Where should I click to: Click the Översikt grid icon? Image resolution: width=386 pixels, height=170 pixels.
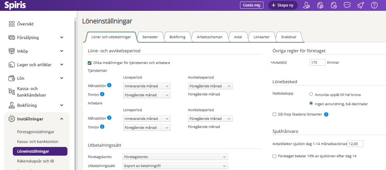[12, 24]
